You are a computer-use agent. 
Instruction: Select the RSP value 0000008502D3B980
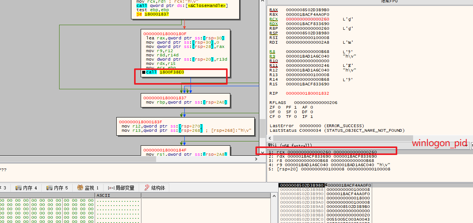308,33
